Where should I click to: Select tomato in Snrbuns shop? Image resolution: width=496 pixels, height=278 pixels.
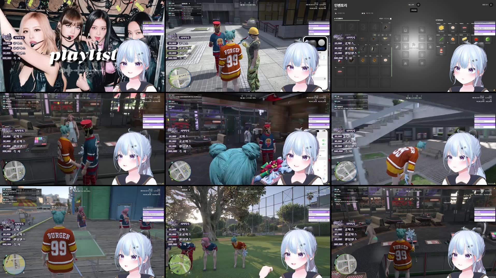pyautogui.click(x=476, y=39)
